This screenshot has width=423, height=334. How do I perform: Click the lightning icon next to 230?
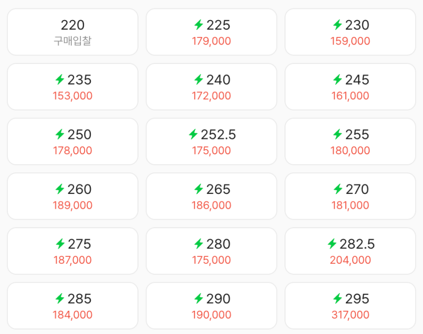[337, 25]
